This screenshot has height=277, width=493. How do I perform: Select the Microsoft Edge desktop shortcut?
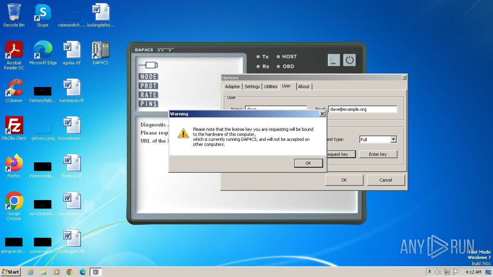43,53
